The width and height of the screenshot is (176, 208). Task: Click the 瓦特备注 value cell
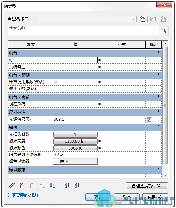[75, 67]
